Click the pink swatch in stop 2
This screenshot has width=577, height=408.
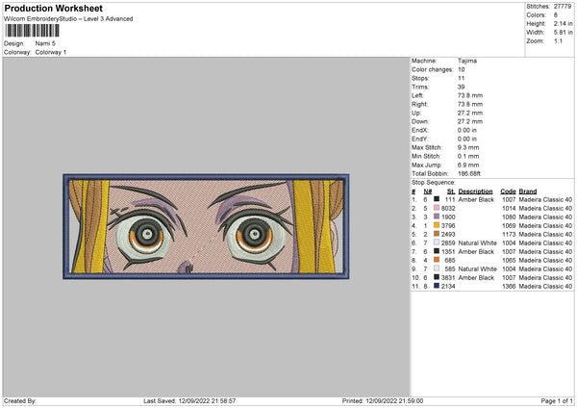point(438,207)
